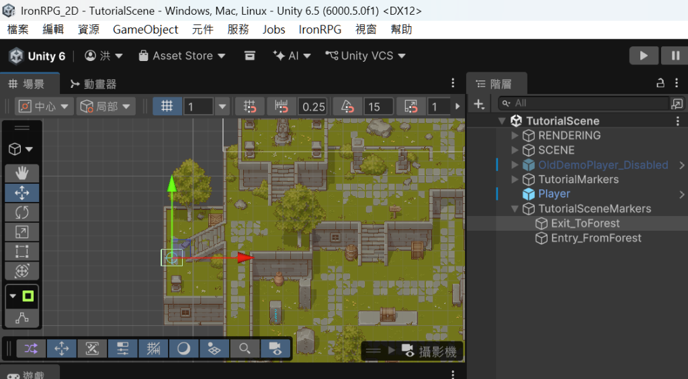Expand the 攝影機 camera overlay panel

point(392,351)
